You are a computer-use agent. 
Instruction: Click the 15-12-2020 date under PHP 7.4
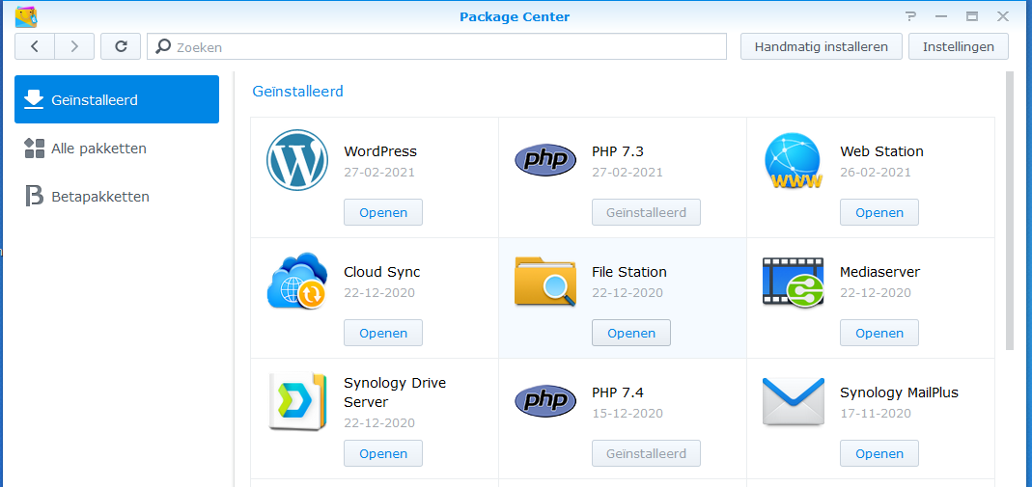[x=628, y=414]
